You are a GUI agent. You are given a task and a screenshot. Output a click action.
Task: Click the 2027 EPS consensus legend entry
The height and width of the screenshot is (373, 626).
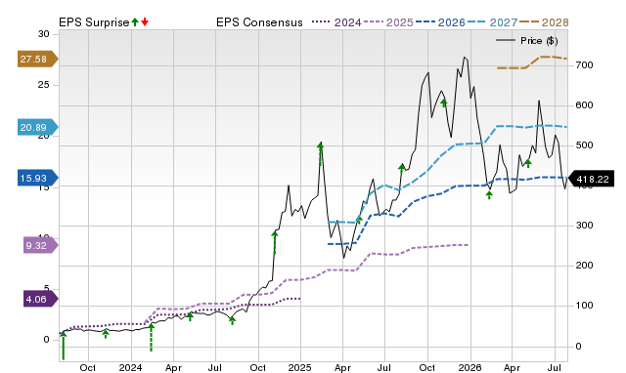tap(493, 22)
